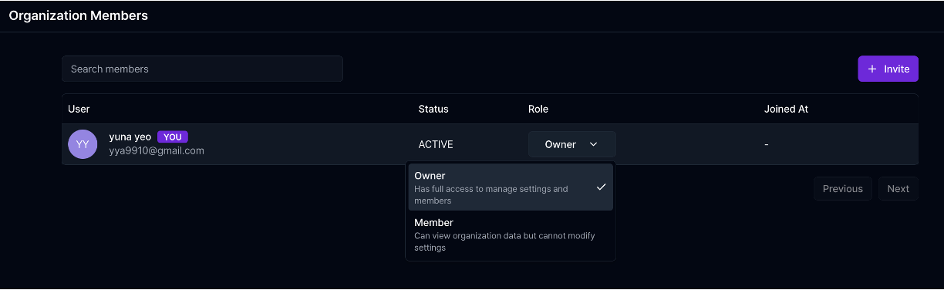Open the Owner role dropdown
The width and height of the screenshot is (944, 290).
(x=571, y=144)
